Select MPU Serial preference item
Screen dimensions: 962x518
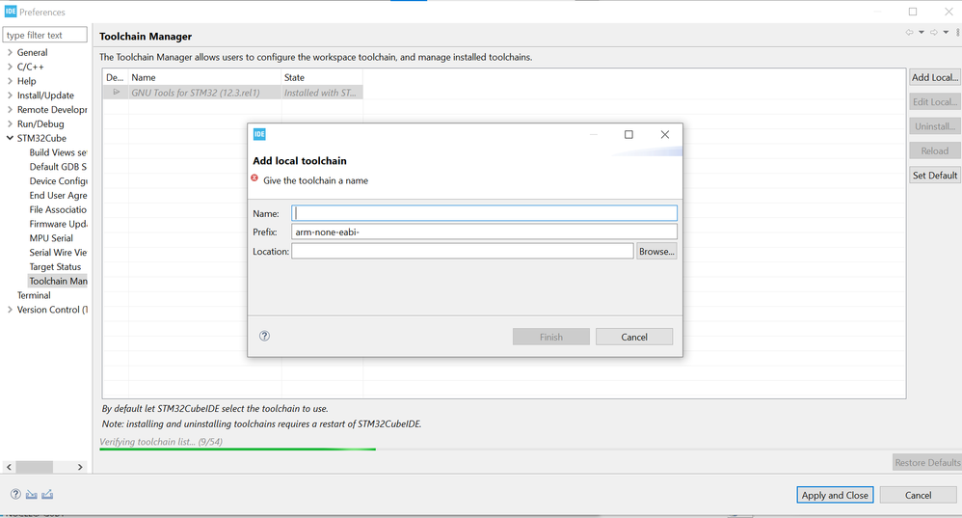click(x=51, y=238)
